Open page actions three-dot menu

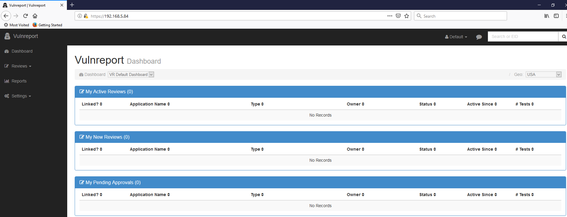click(390, 16)
